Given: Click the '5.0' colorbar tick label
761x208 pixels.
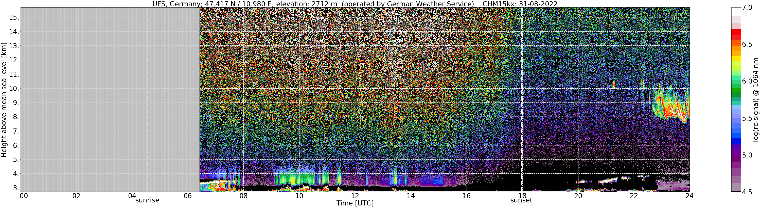Looking at the screenshot, I should (x=747, y=155).
